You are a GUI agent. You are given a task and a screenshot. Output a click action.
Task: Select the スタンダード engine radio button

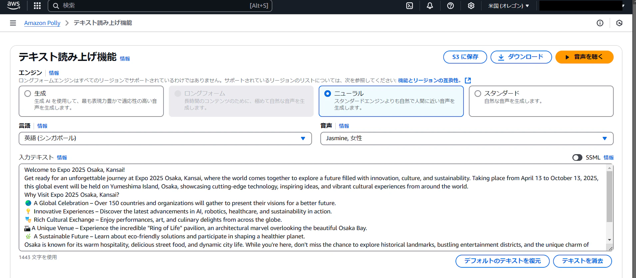[478, 94]
